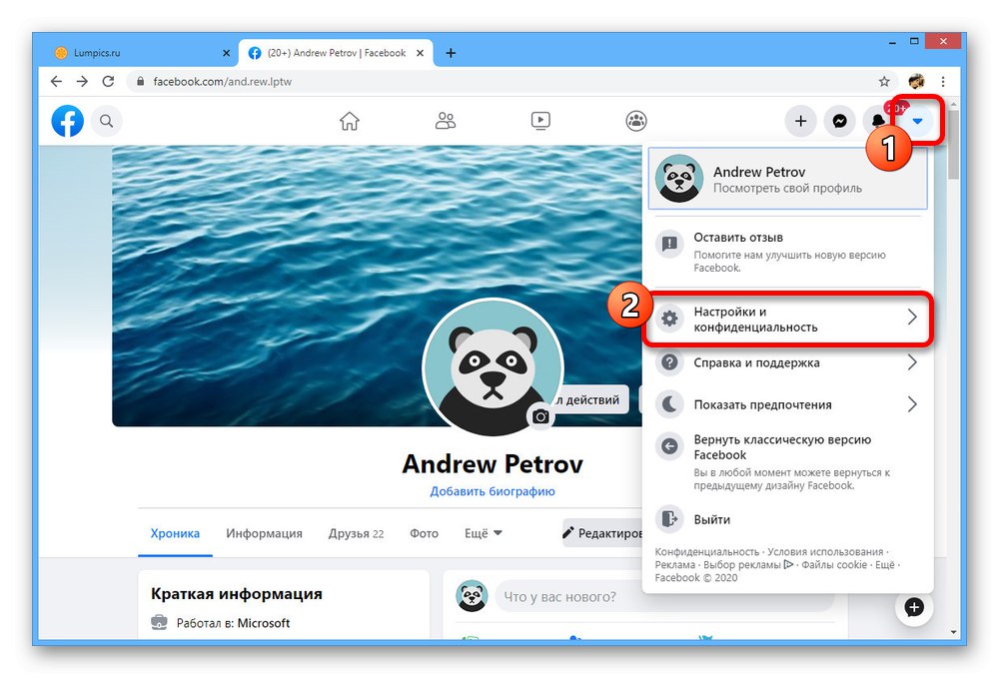Reload the page
999x678 pixels.
click(x=108, y=82)
